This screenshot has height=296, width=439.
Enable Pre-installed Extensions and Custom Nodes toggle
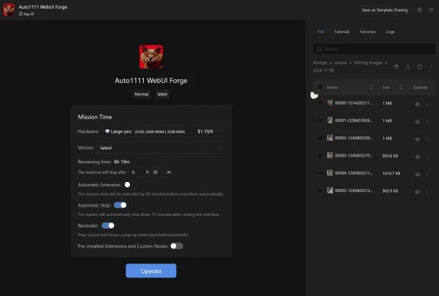click(x=177, y=246)
